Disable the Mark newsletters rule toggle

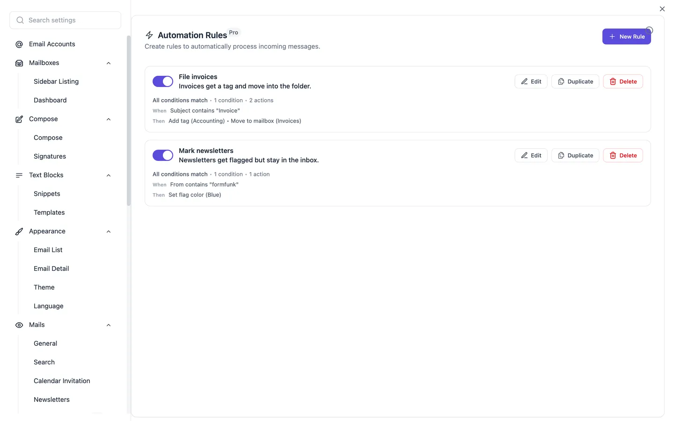[163, 155]
